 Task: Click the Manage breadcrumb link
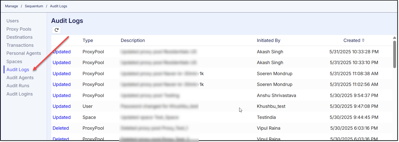click(12, 6)
